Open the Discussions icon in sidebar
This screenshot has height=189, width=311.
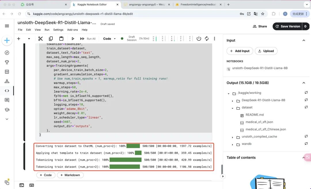point(7,100)
